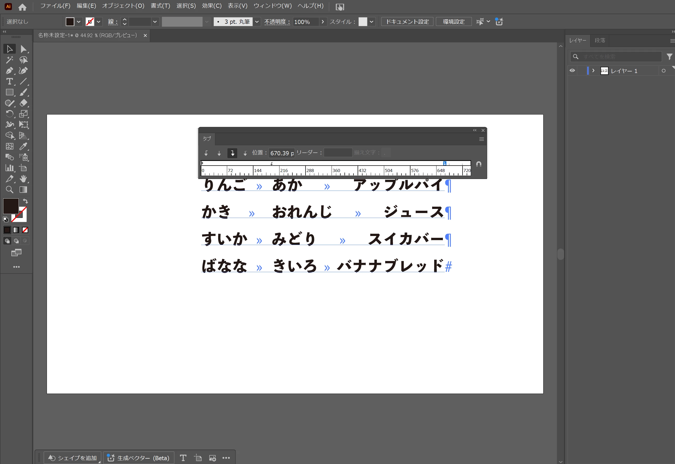Switch to the 段落 panel tab
This screenshot has height=464, width=675.
coord(599,40)
